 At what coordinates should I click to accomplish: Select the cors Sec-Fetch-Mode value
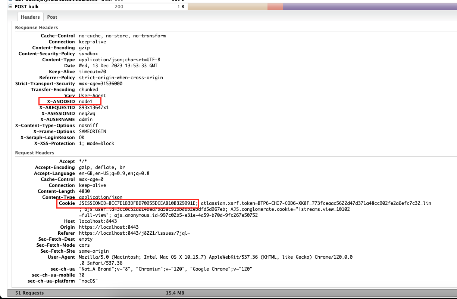(84, 245)
